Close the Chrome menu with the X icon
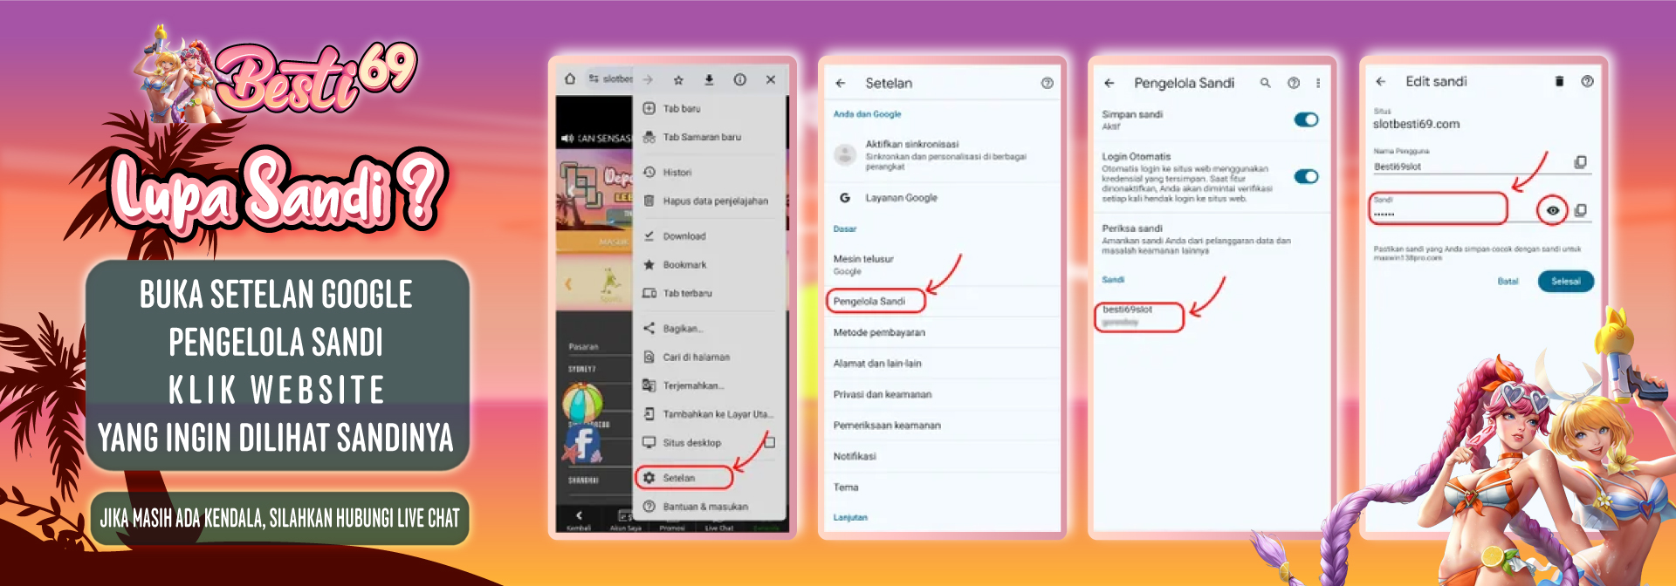 [x=771, y=79]
